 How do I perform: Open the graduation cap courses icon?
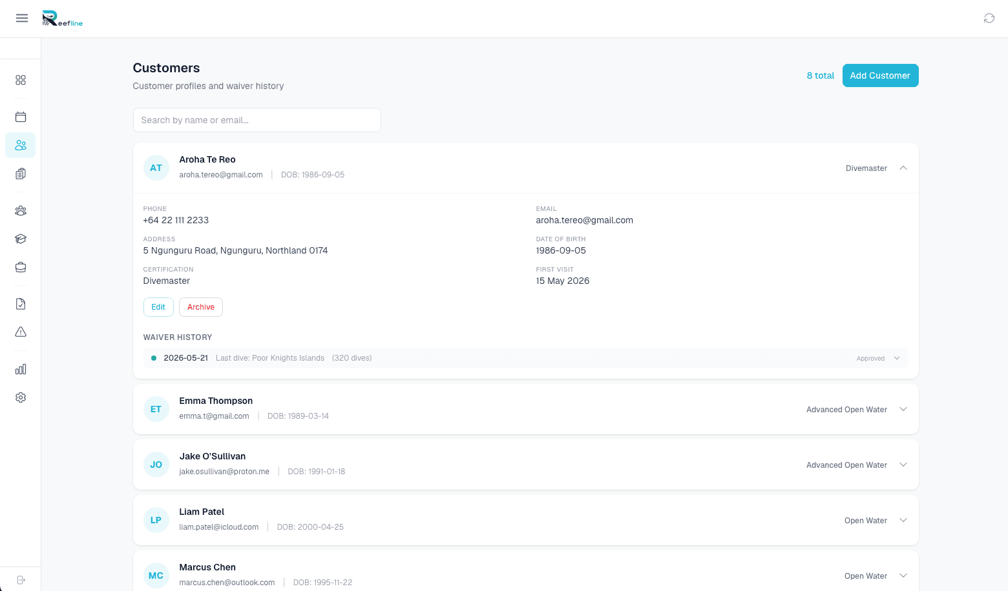pos(21,239)
